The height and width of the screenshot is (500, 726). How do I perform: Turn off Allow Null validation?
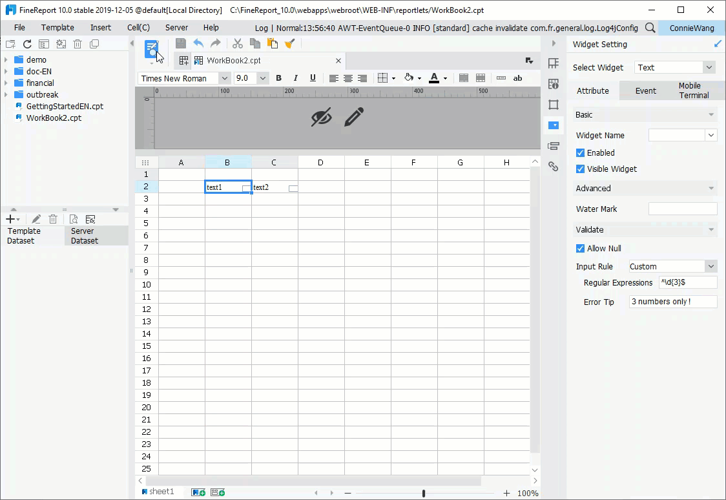580,248
